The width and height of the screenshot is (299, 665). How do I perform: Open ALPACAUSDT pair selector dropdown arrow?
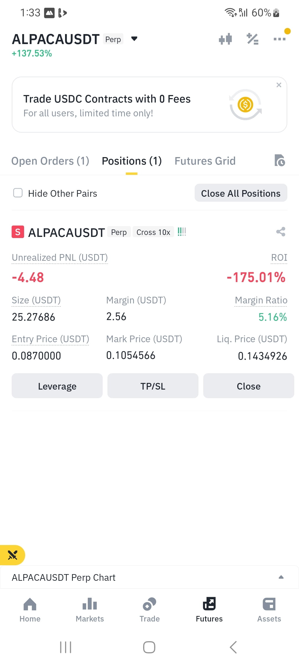[x=134, y=39]
